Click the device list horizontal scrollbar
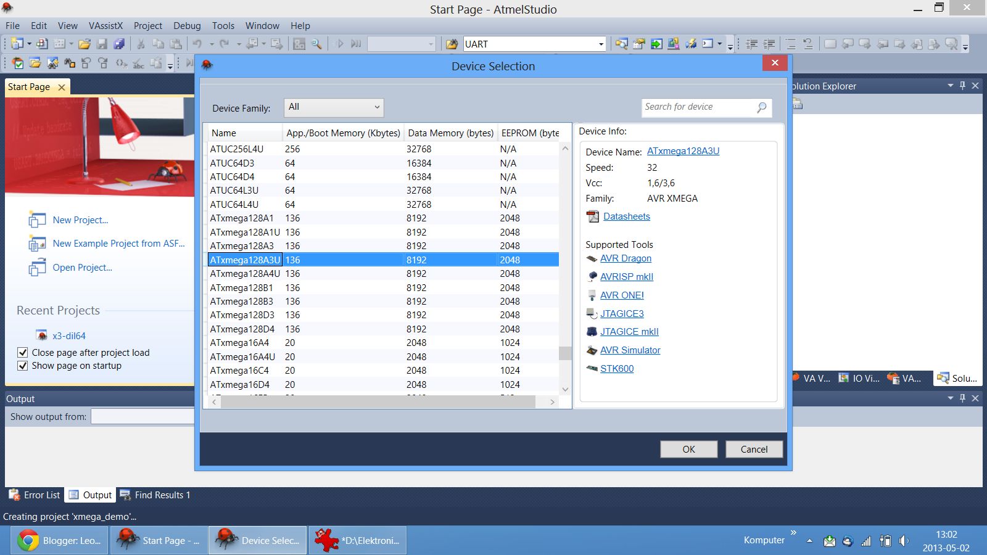987x555 pixels. (x=378, y=401)
